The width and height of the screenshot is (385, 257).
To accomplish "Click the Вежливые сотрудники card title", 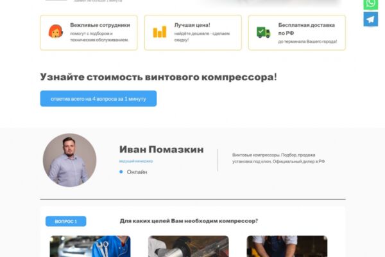I will (100, 25).
